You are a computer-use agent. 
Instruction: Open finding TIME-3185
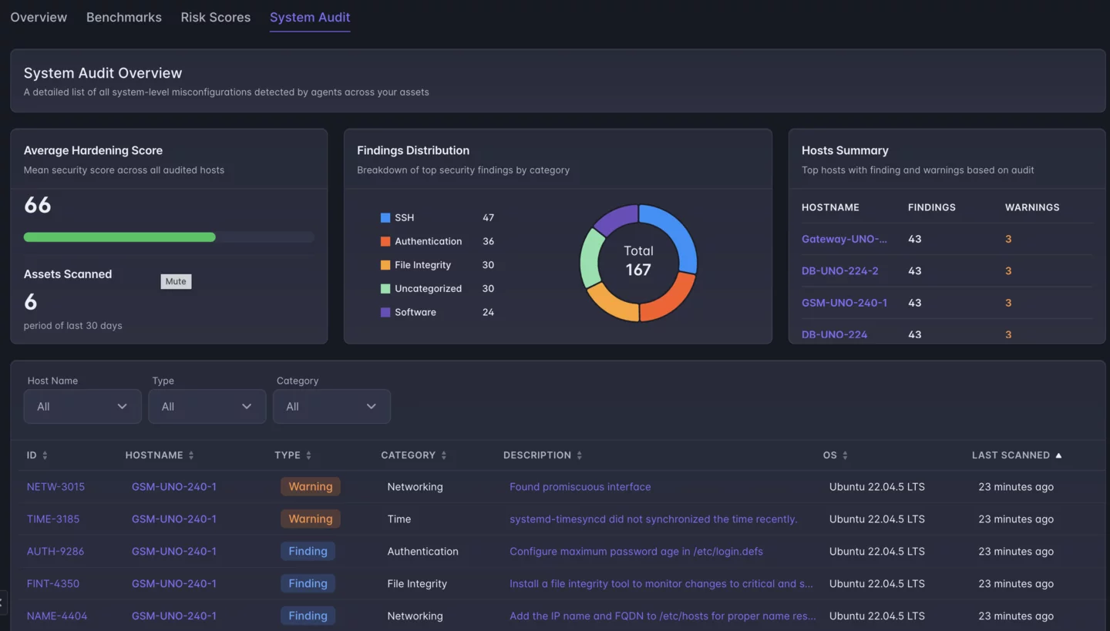click(53, 519)
